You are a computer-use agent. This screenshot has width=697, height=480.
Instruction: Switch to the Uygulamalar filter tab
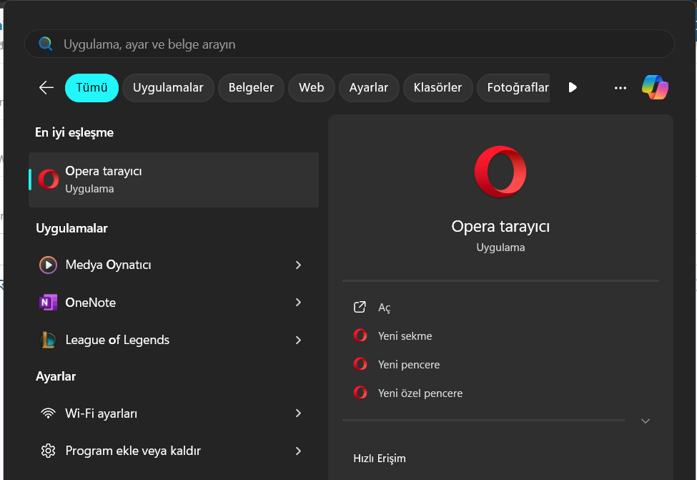[168, 87]
